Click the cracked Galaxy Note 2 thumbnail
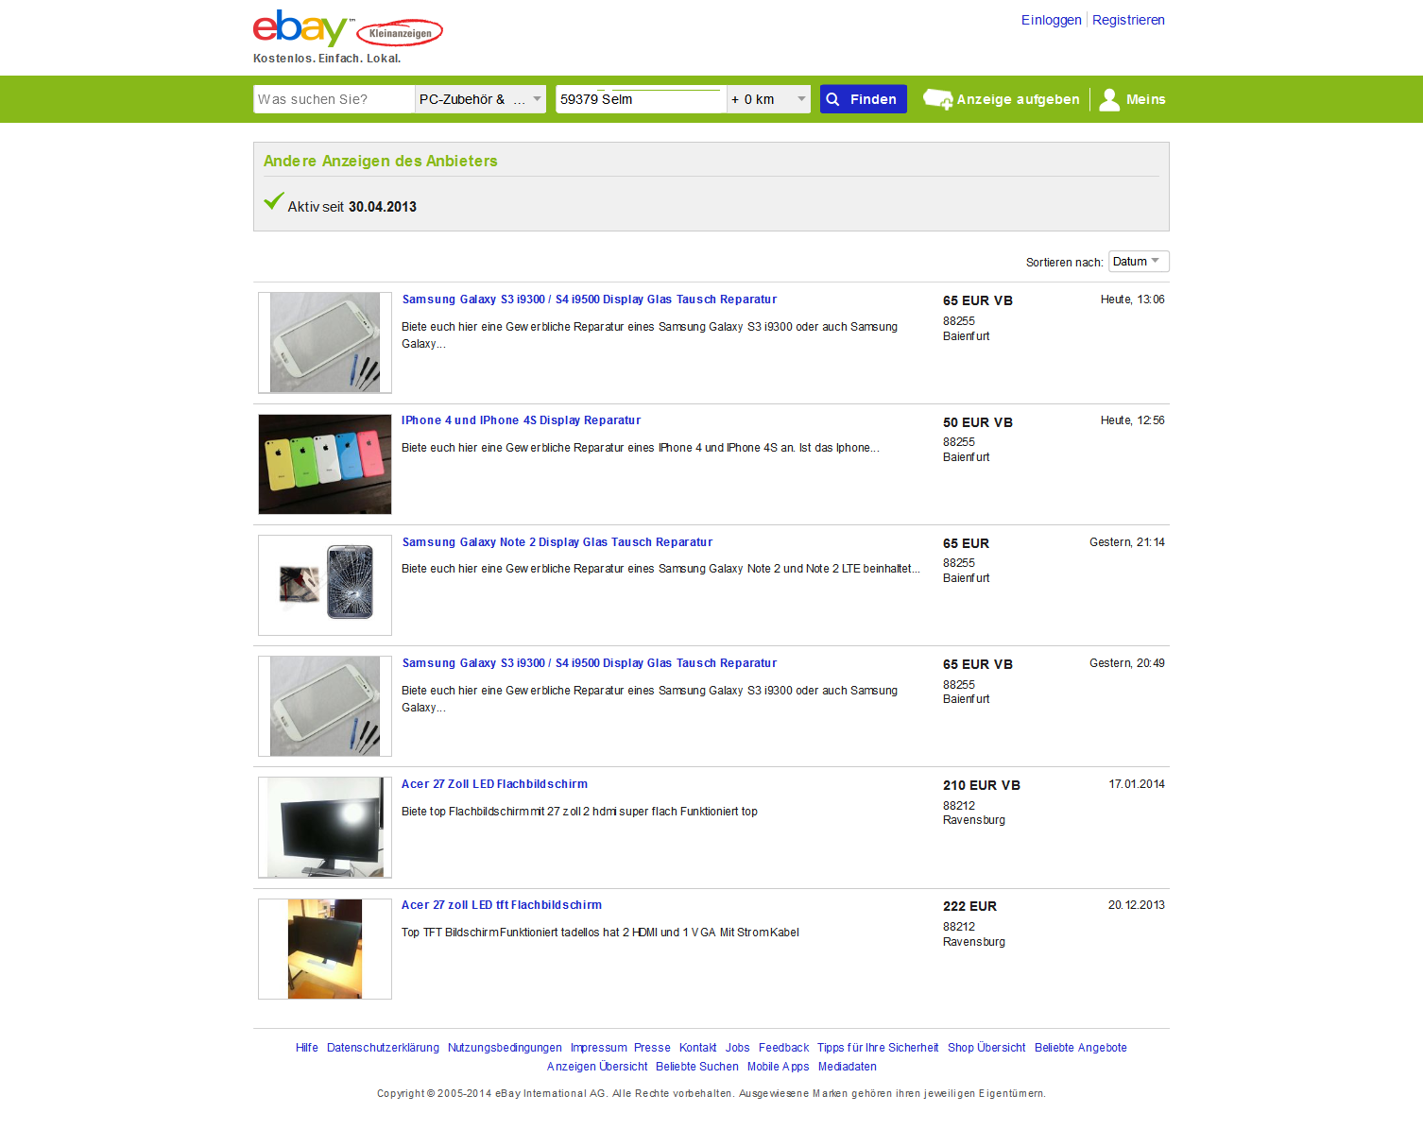The width and height of the screenshot is (1423, 1147). [x=325, y=585]
